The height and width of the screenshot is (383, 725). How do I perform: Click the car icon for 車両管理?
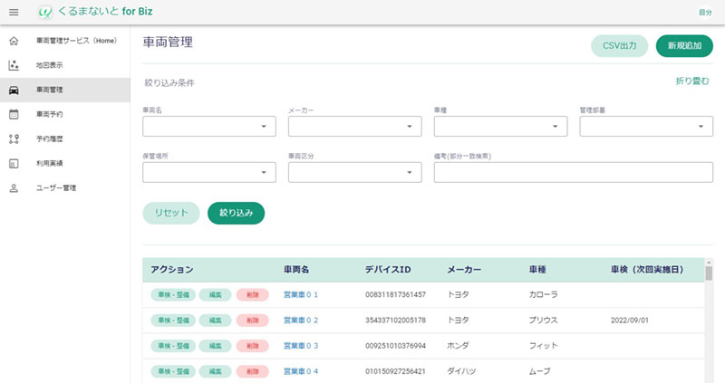tap(14, 90)
